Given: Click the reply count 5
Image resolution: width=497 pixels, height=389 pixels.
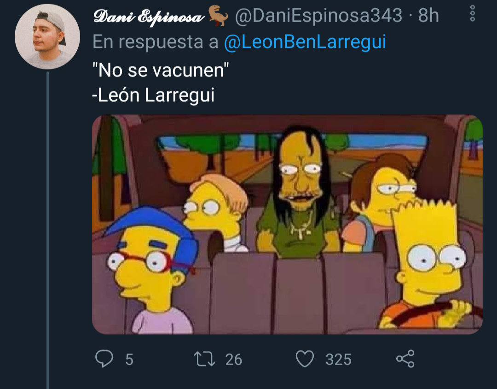Looking at the screenshot, I should pos(129,360).
